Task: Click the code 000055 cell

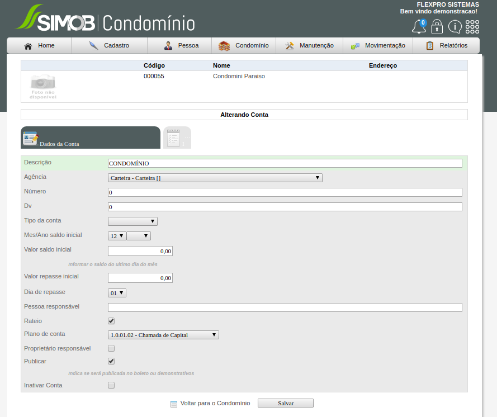Action: pos(154,76)
